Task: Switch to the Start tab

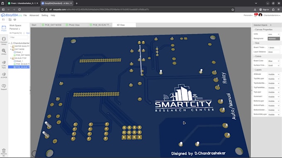Action: coord(34,25)
